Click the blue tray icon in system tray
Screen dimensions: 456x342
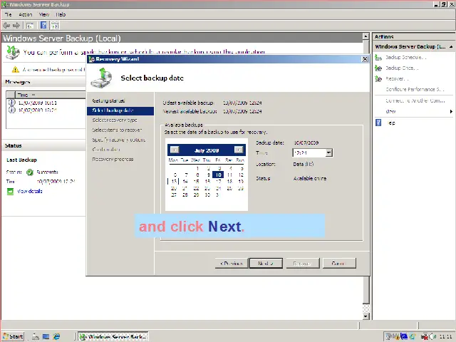404,336
